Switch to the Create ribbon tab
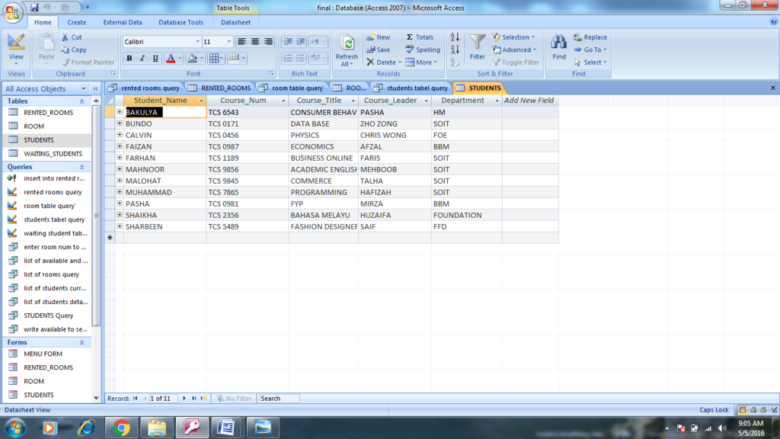The height and width of the screenshot is (439, 780). point(77,22)
